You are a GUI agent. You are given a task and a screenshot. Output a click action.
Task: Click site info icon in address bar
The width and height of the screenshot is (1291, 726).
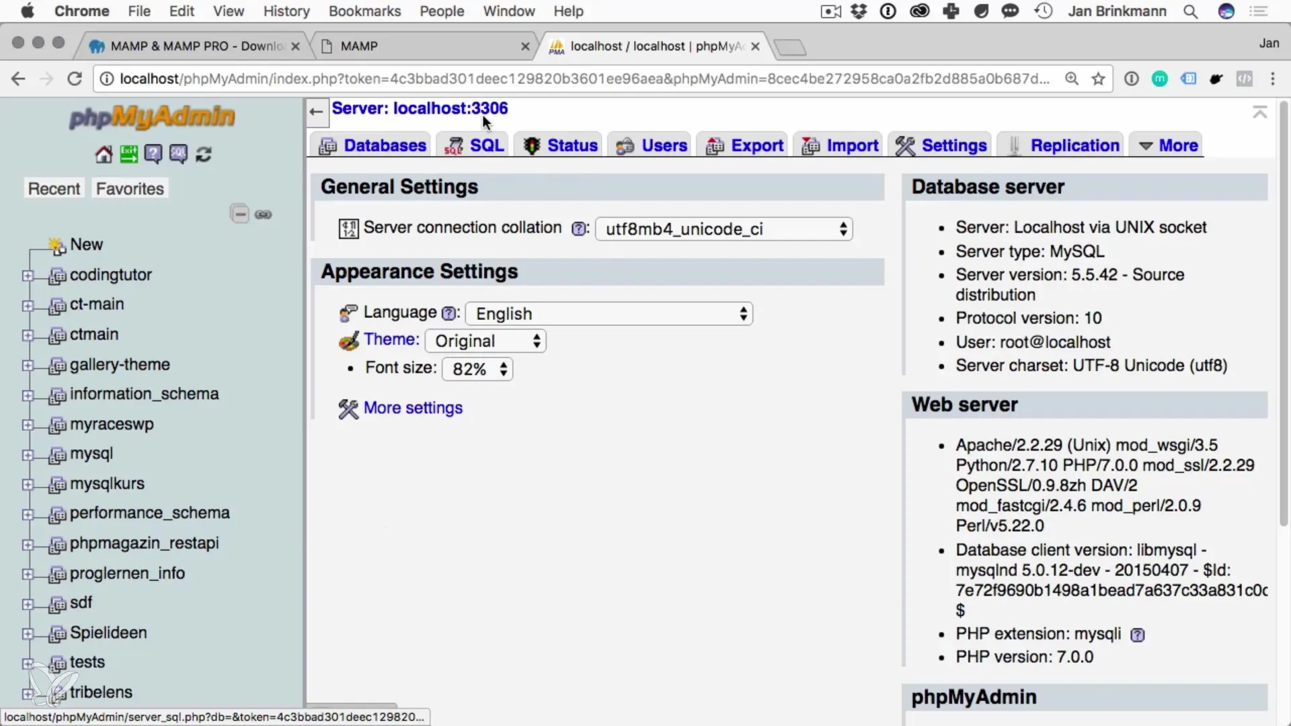[106, 79]
